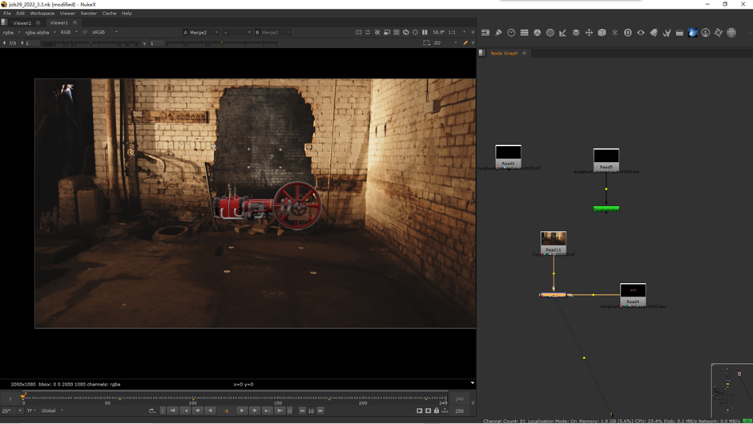This screenshot has width=753, height=424.
Task: Toggle the IP input process button
Action: 85,32
